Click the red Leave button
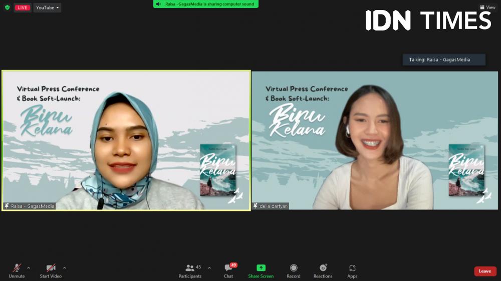The image size is (501, 281). point(485,271)
